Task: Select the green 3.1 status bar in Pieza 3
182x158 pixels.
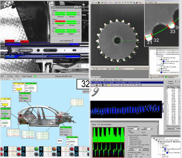Action: click(x=60, y=13)
